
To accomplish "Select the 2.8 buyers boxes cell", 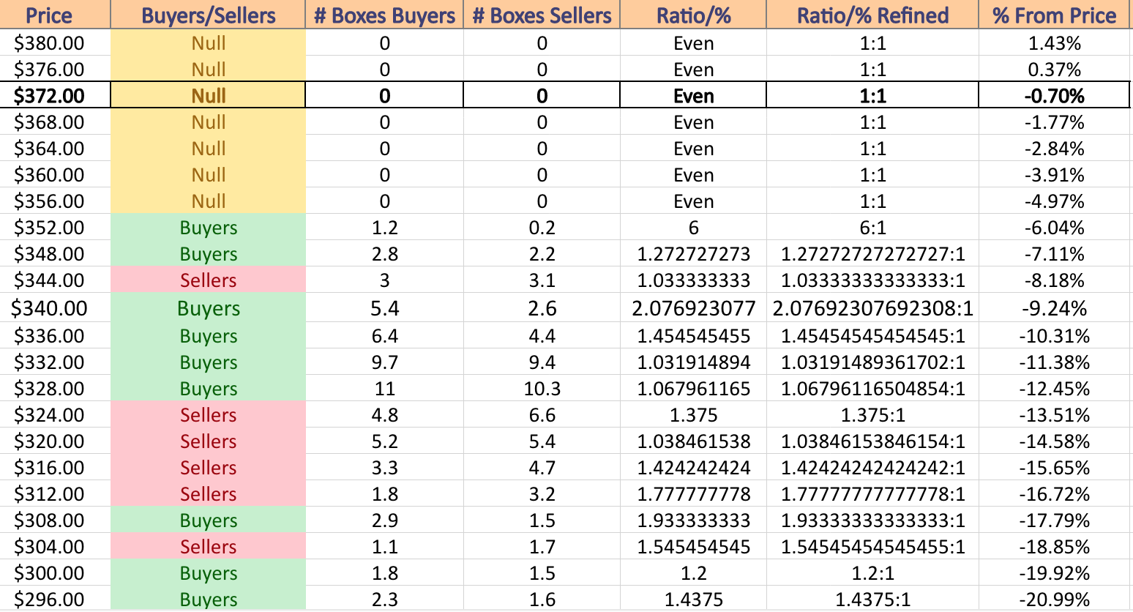I will tap(384, 254).
